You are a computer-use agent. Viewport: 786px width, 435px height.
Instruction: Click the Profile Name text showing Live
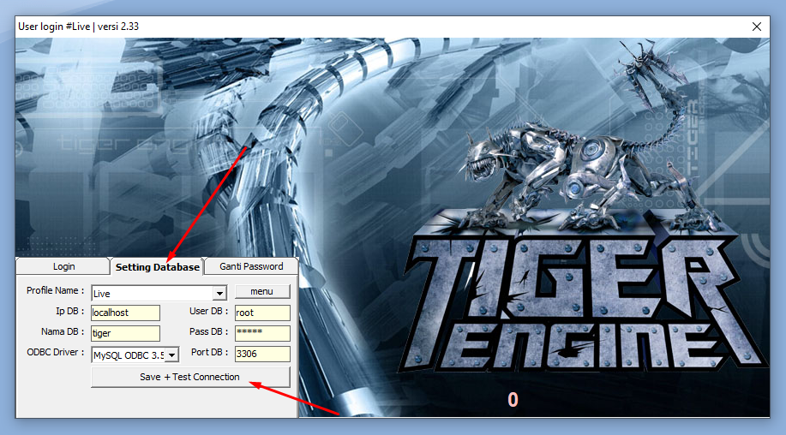click(x=151, y=293)
